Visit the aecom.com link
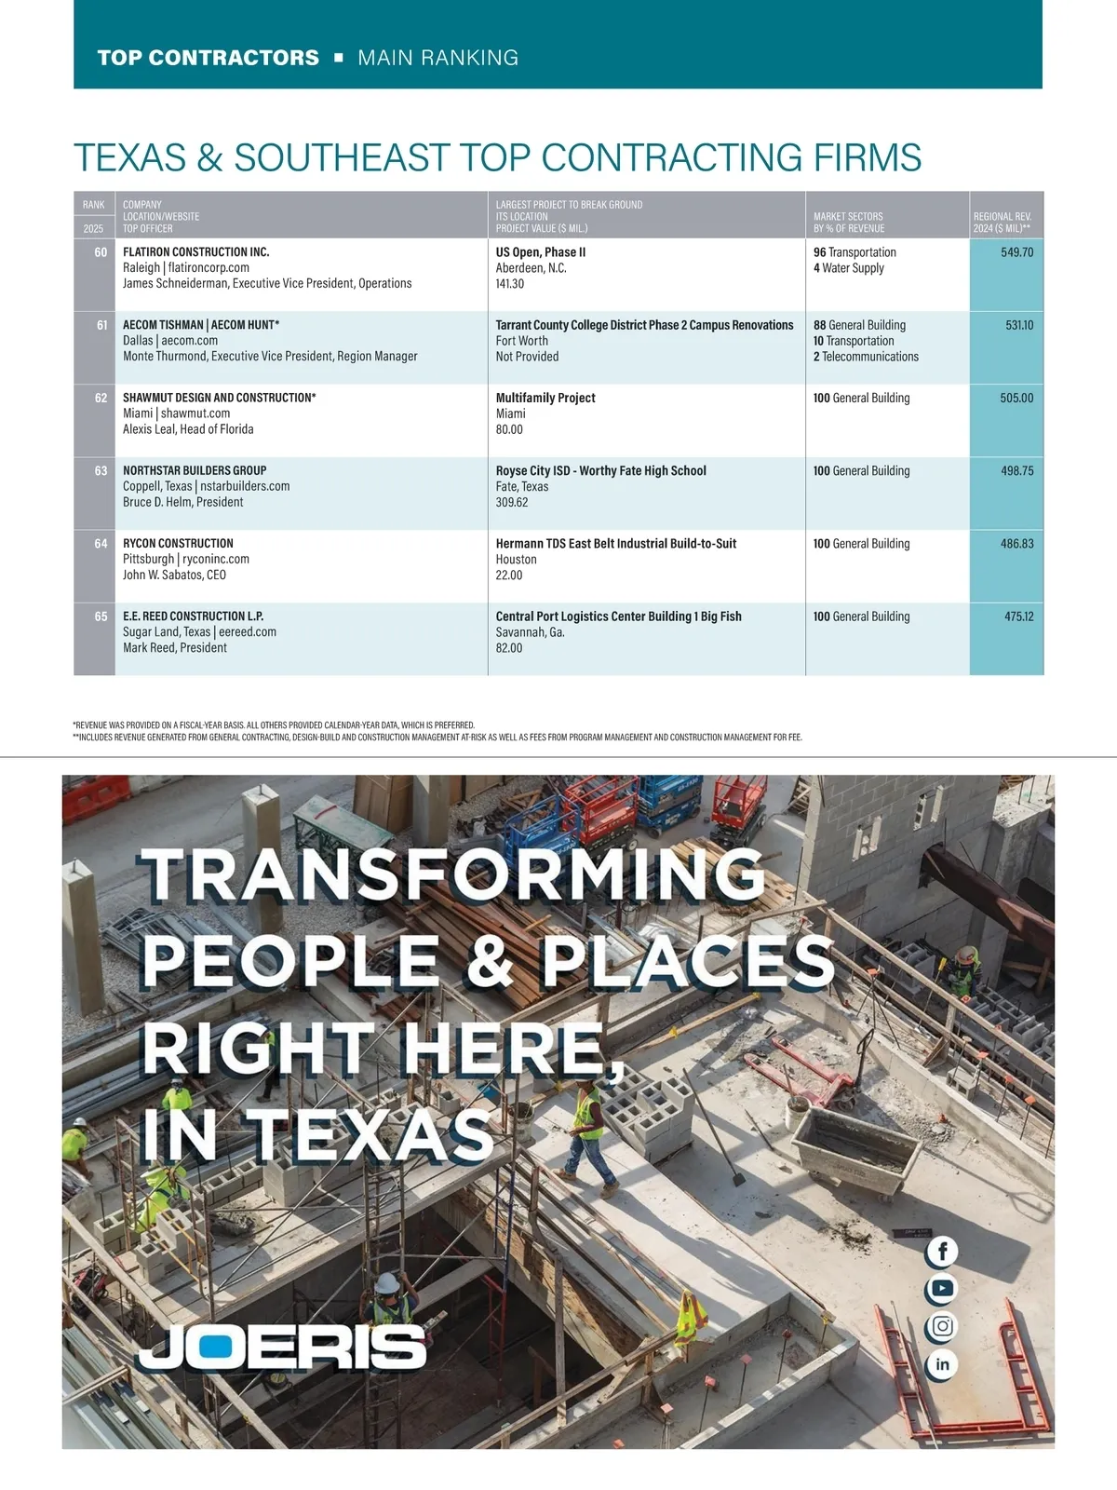 (x=189, y=341)
